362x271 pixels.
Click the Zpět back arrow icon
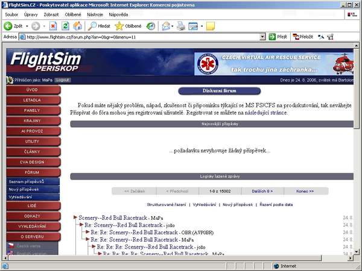[8, 26]
